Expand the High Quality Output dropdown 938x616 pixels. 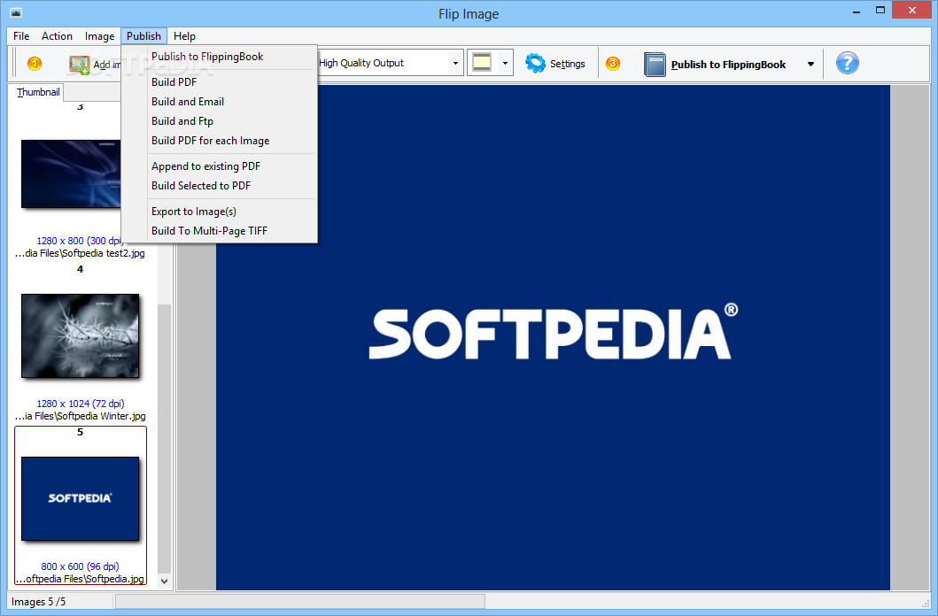coord(455,64)
